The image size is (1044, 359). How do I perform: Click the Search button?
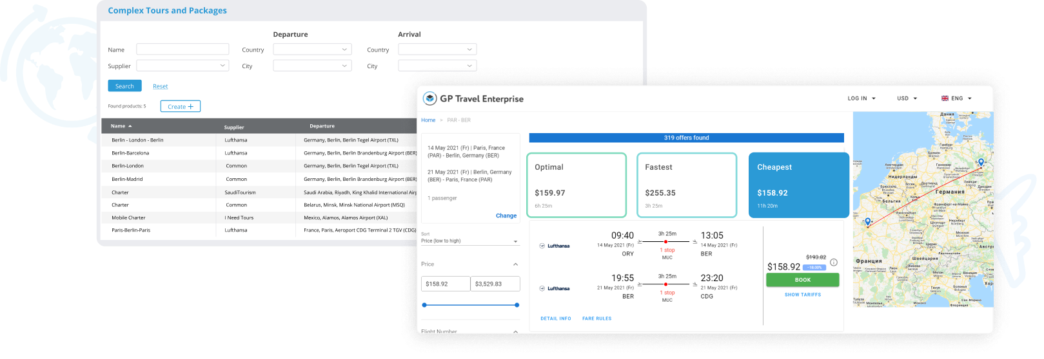click(x=124, y=86)
